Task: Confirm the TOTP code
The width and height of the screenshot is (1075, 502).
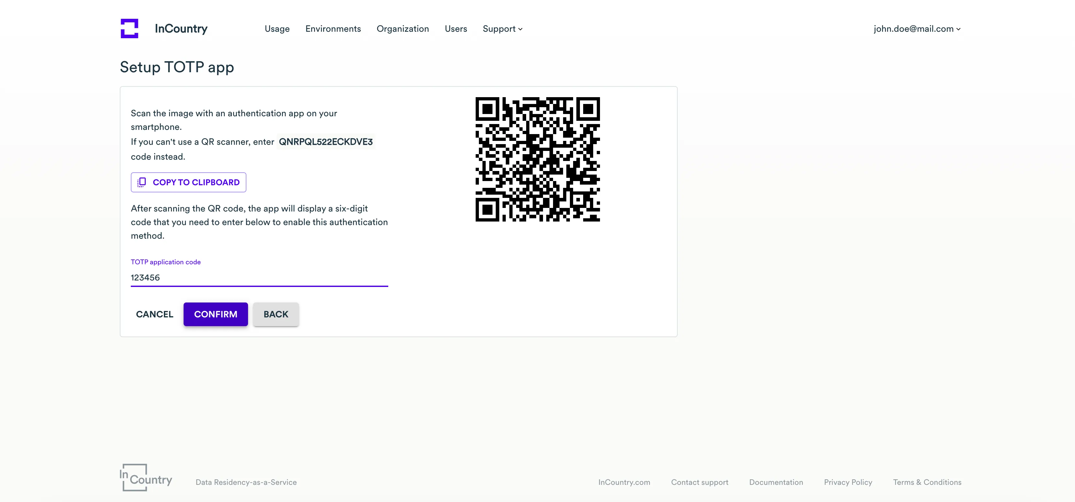Action: point(215,314)
